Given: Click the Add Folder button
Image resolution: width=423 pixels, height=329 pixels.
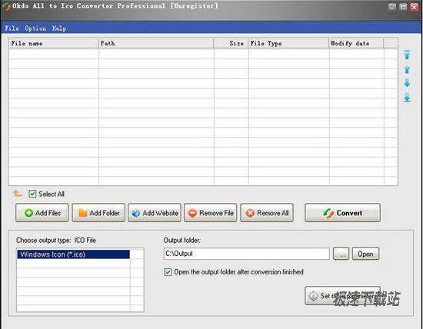Looking at the screenshot, I should tap(98, 213).
